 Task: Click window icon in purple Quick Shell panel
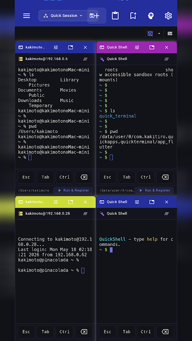click(x=152, y=47)
